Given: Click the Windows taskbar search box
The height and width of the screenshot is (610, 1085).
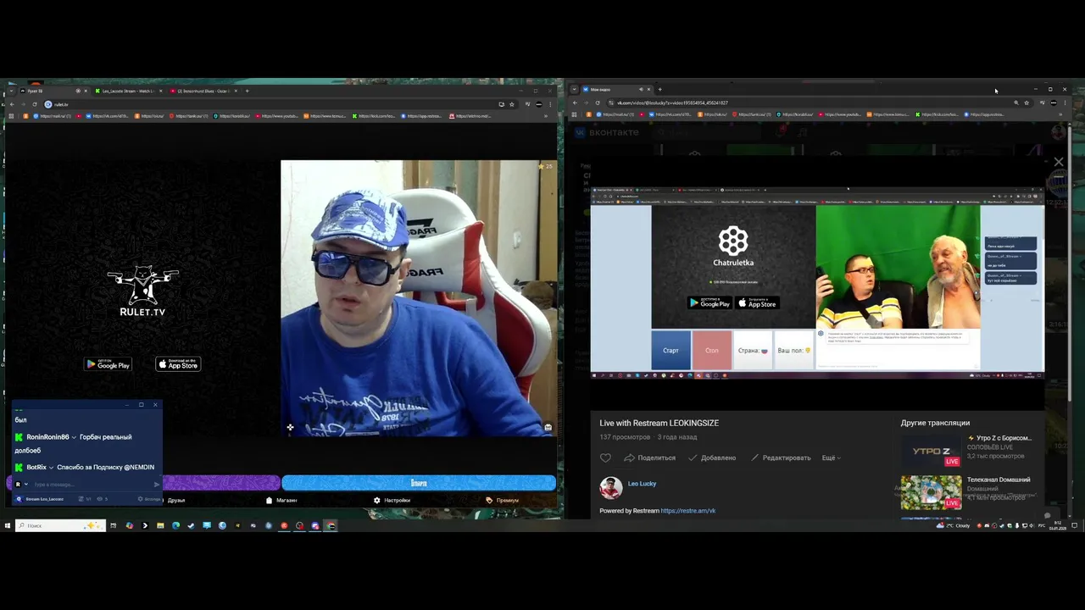Looking at the screenshot, I should click(59, 525).
